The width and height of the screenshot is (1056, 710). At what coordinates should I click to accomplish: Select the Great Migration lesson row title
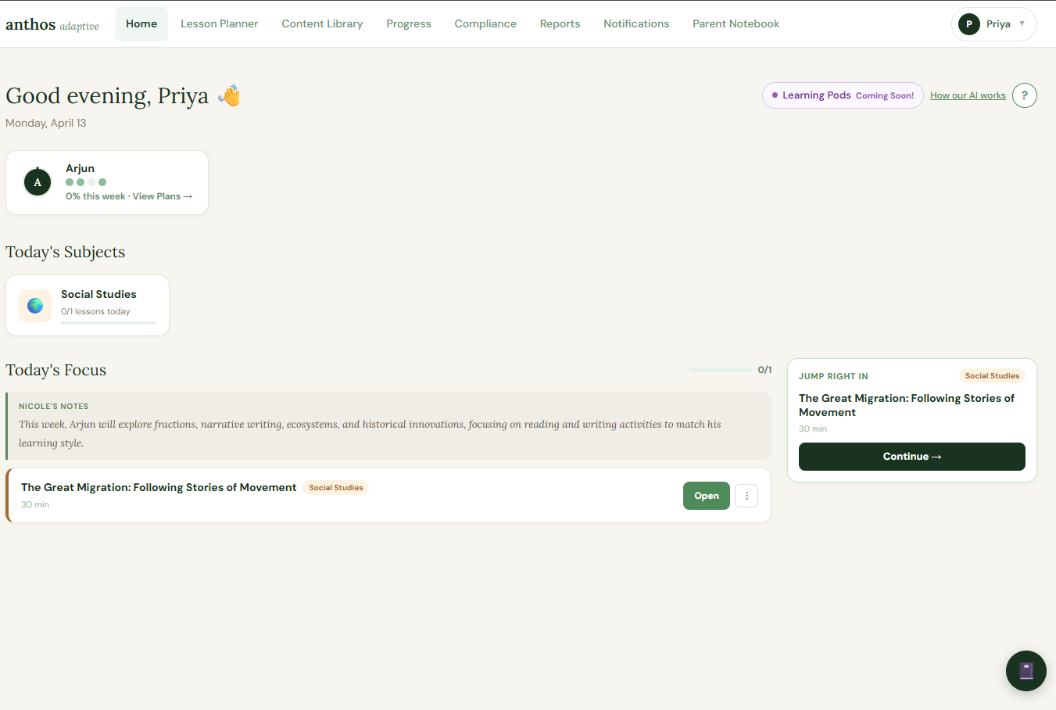pos(159,486)
